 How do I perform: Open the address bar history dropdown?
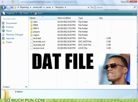tap(88, 7)
